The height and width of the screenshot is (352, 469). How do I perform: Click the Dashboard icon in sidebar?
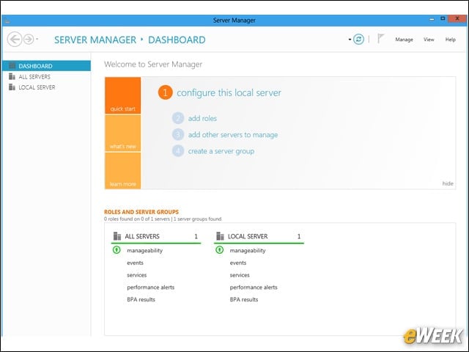tap(12, 65)
